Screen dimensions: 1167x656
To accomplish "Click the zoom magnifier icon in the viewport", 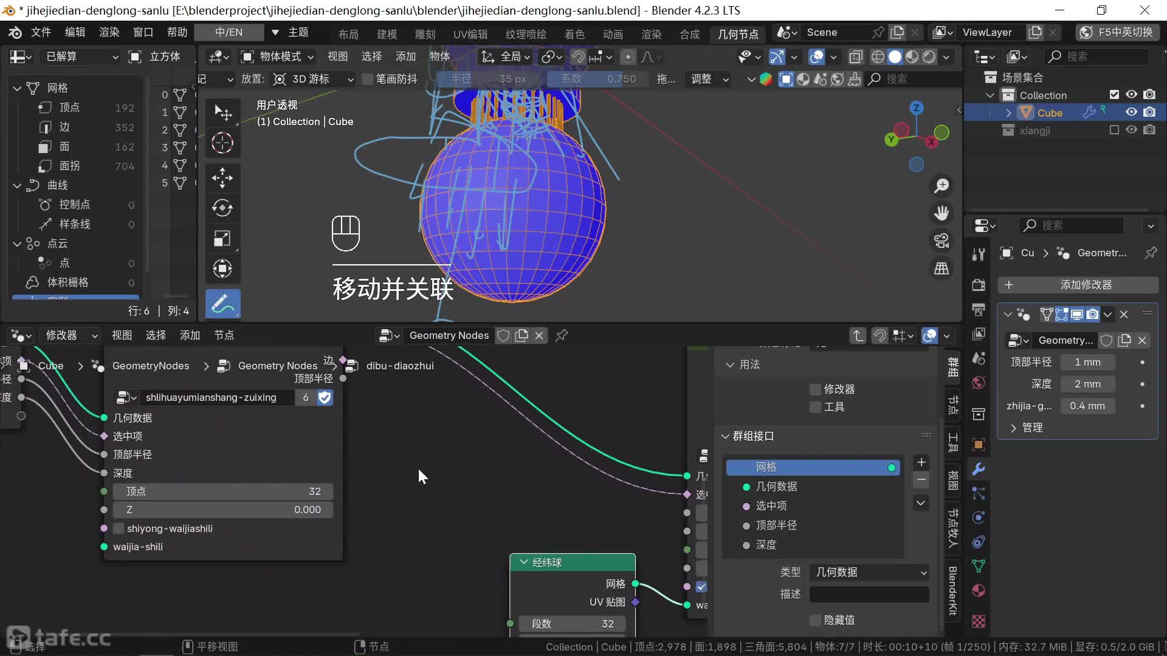I will [942, 185].
